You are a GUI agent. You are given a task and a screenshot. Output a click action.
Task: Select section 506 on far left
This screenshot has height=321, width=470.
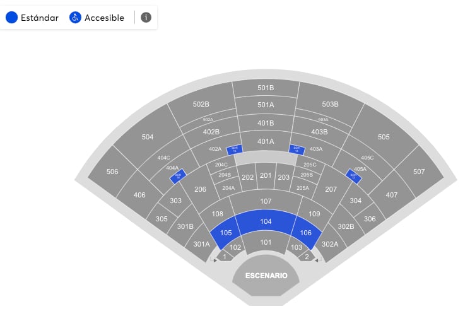click(x=112, y=172)
